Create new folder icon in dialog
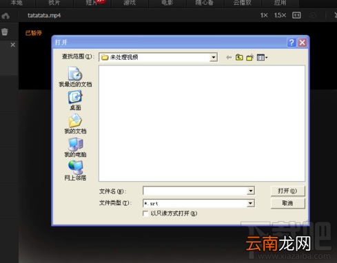Image resolution: width=337 pixels, height=263 pixels. coord(250,57)
